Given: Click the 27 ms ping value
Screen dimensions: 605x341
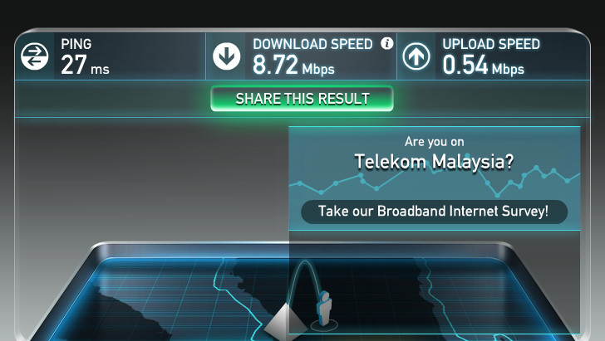Looking at the screenshot, I should 85,65.
